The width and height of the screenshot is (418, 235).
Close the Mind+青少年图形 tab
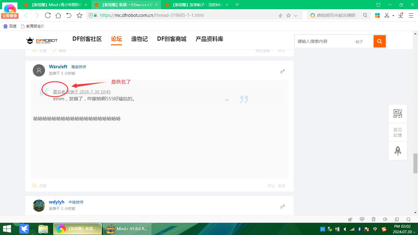pos(86,5)
